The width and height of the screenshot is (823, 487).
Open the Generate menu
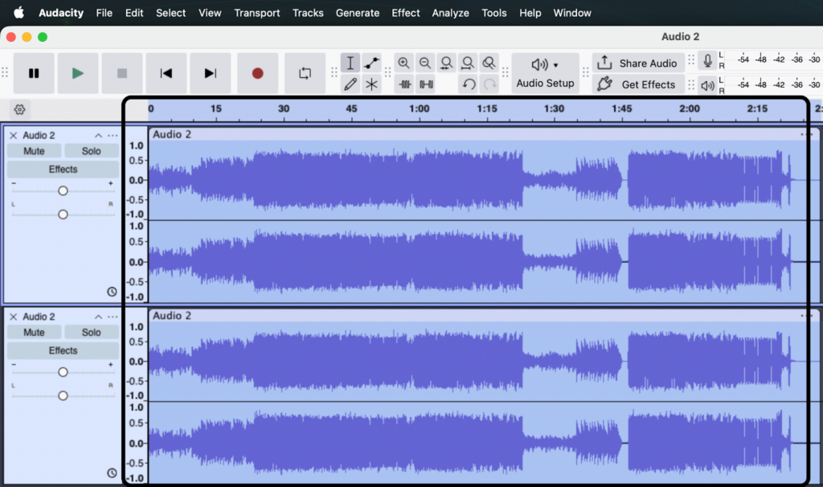click(357, 13)
